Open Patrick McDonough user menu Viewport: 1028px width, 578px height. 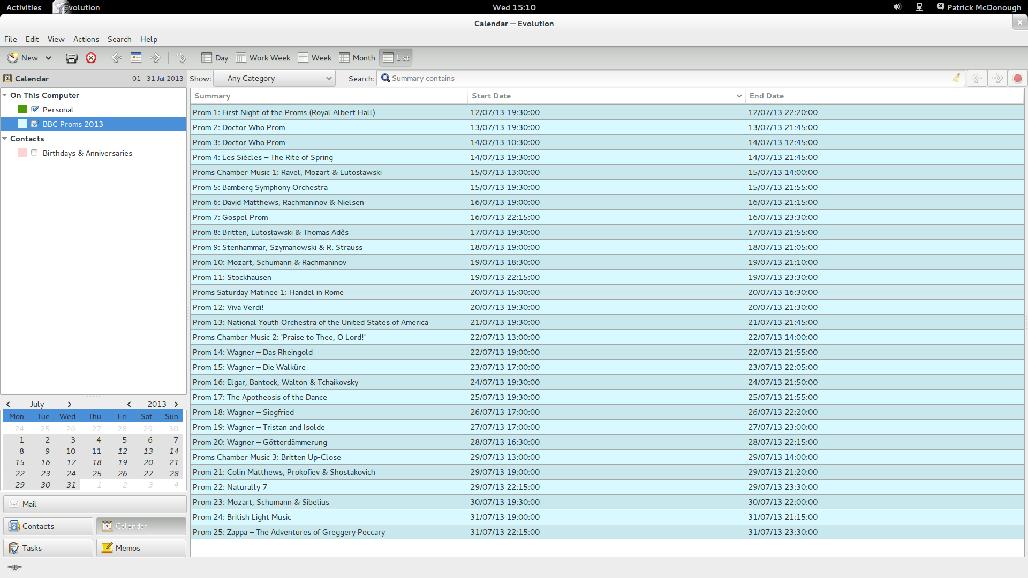tap(979, 7)
